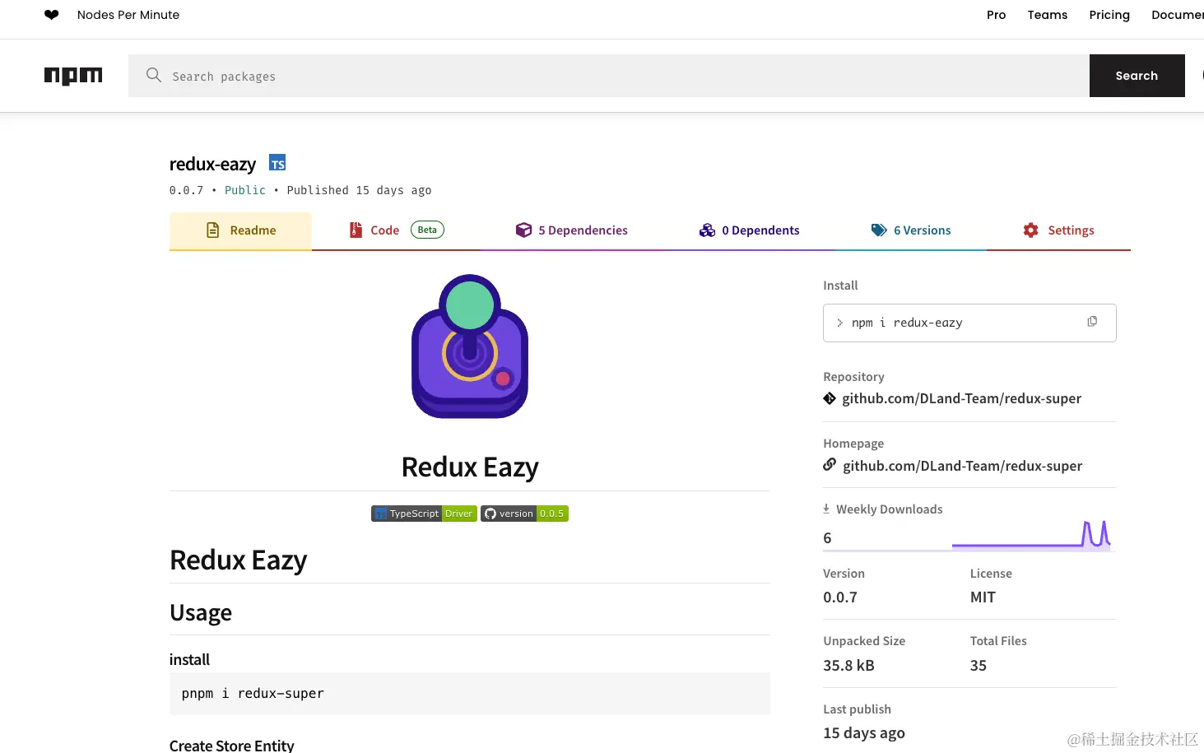Click the 'Usage' heading
Image resolution: width=1204 pixels, height=753 pixels.
[201, 612]
